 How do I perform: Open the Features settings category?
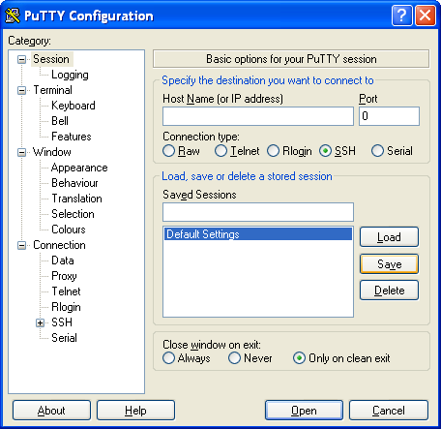72,137
